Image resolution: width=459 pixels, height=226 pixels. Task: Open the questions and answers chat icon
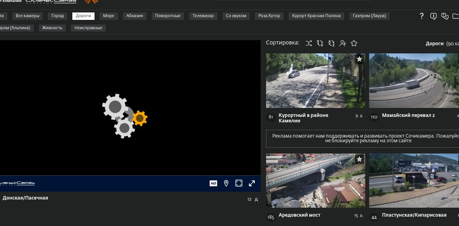[445, 16]
